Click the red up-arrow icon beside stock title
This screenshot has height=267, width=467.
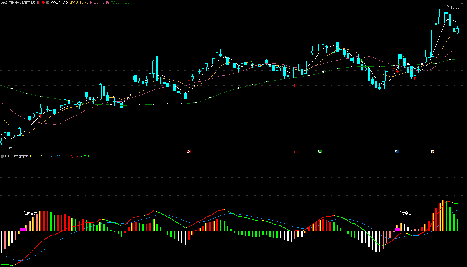click(x=43, y=3)
